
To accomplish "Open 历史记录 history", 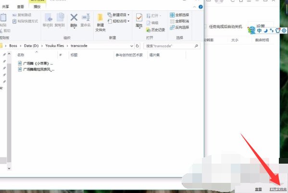I will (156, 29).
